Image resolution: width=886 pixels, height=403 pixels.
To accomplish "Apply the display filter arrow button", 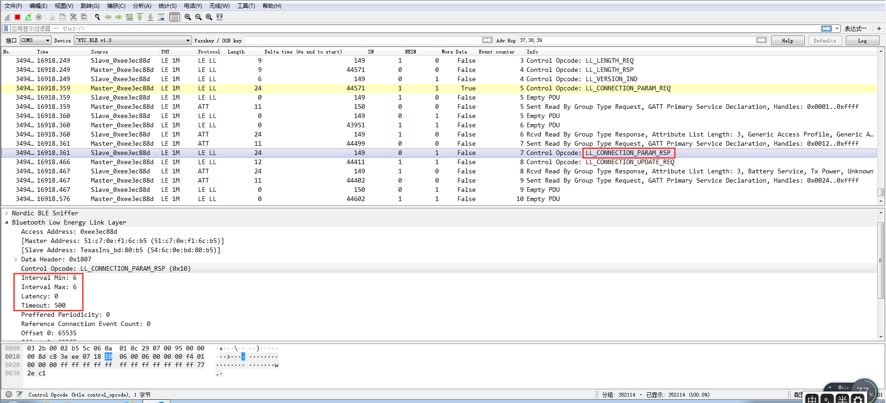I will [826, 29].
